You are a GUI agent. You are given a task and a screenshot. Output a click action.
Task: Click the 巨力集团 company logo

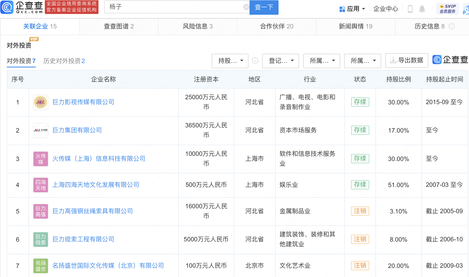[41, 130]
